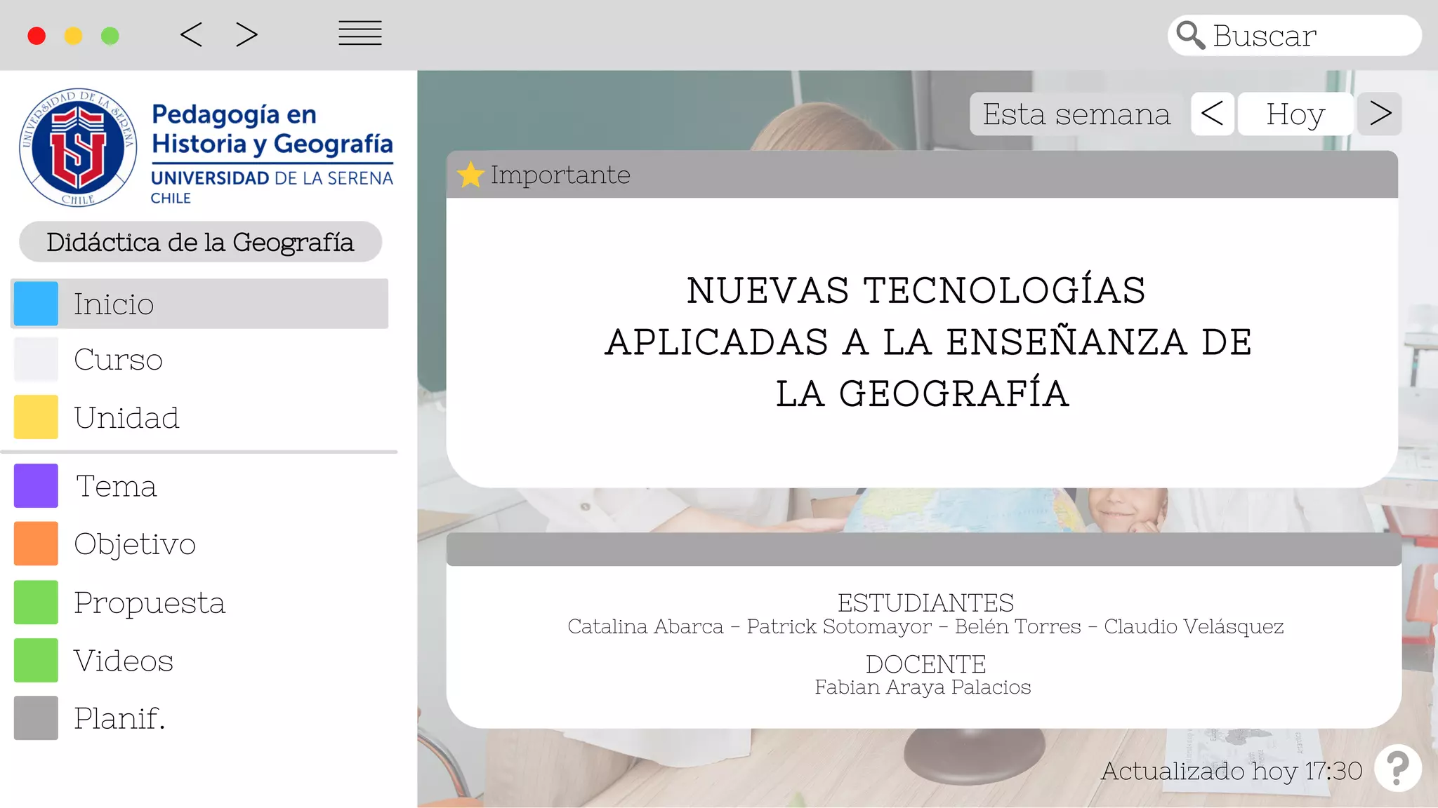
Task: Click the purple Tema color square
Action: (36, 485)
